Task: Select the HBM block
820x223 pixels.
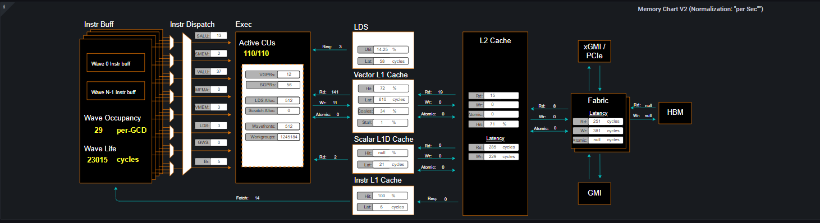Action: pos(675,113)
